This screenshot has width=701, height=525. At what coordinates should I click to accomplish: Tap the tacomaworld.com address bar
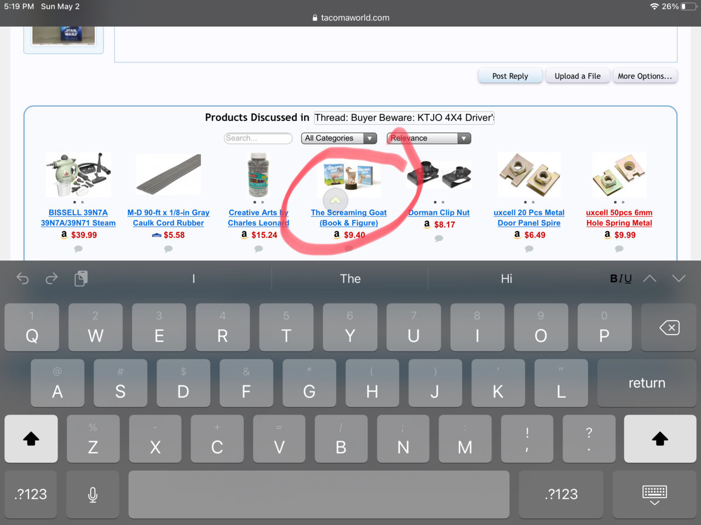coord(350,17)
